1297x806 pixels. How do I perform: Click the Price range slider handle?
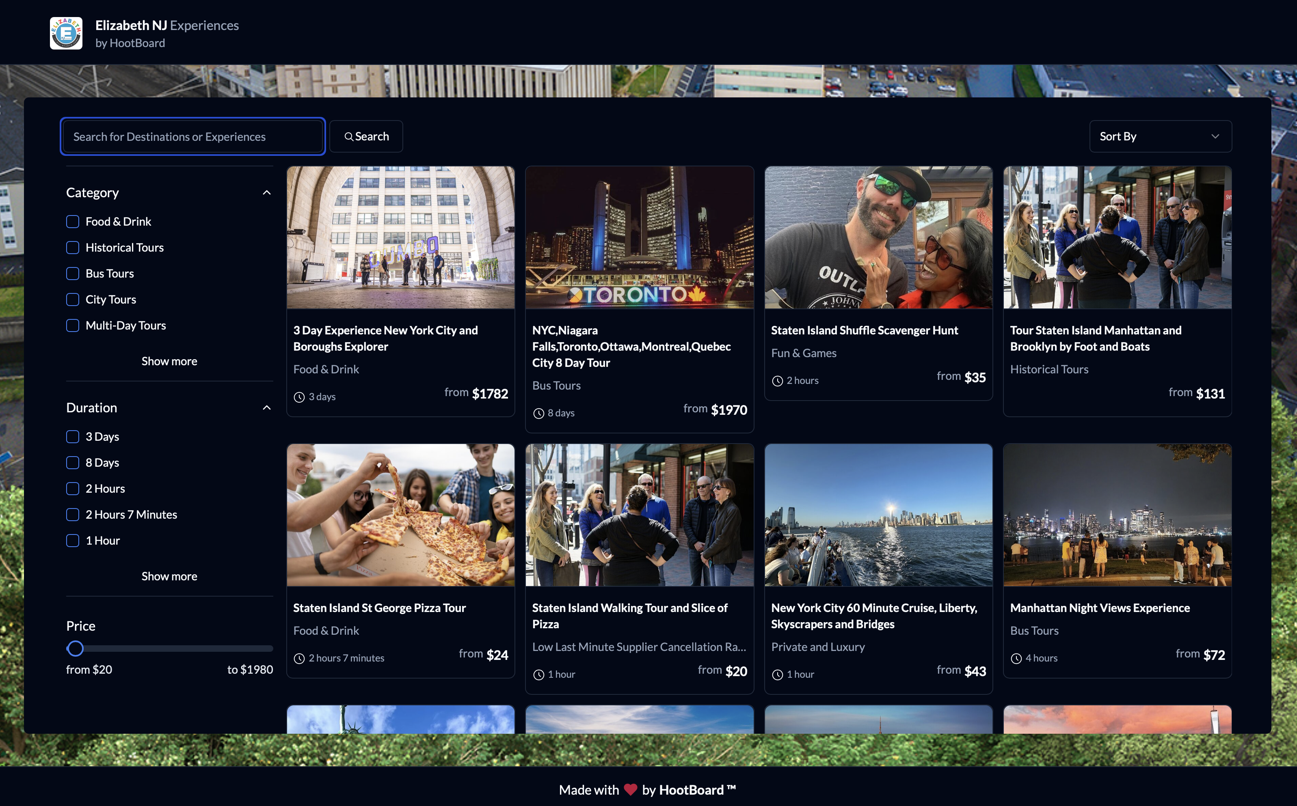pos(75,649)
